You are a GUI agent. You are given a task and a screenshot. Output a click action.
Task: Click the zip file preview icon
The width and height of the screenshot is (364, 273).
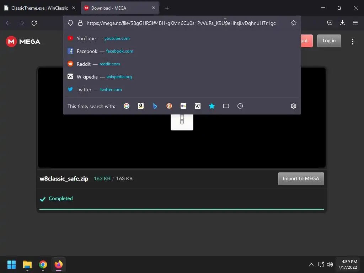coord(182,122)
